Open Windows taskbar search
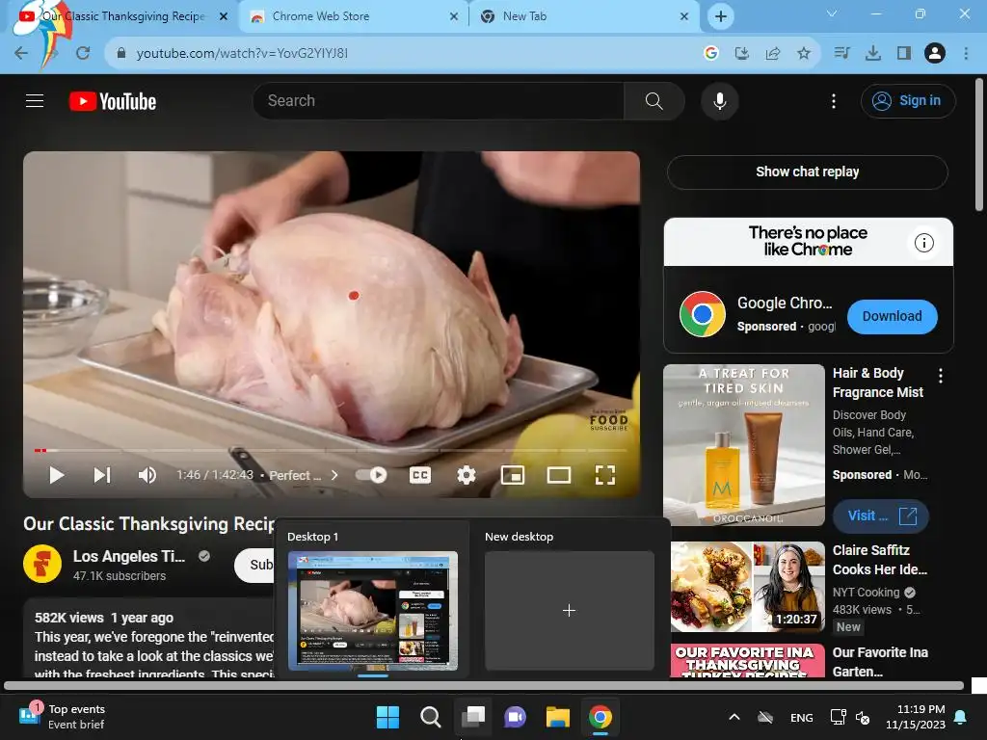Screen dimensions: 987x740 point(431,717)
